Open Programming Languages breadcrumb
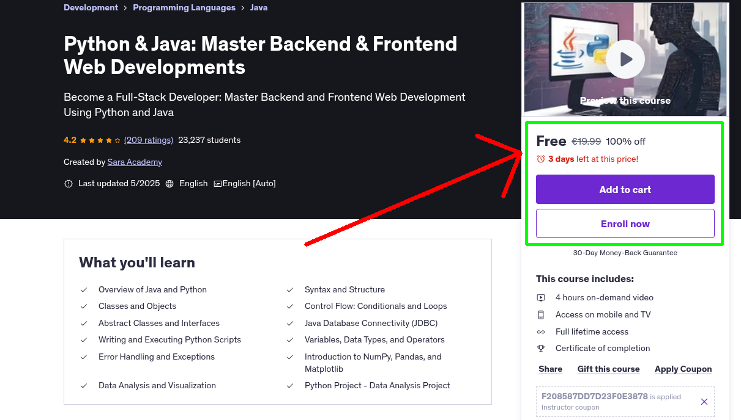Screen dimensions: 741x420 tap(184, 8)
